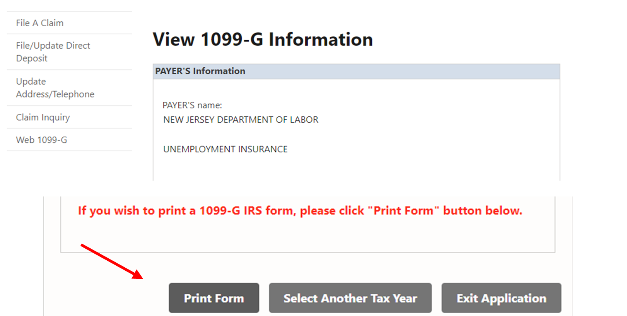Click the PAYER'S Information panel header bar
The width and height of the screenshot is (627, 316).
click(x=356, y=72)
